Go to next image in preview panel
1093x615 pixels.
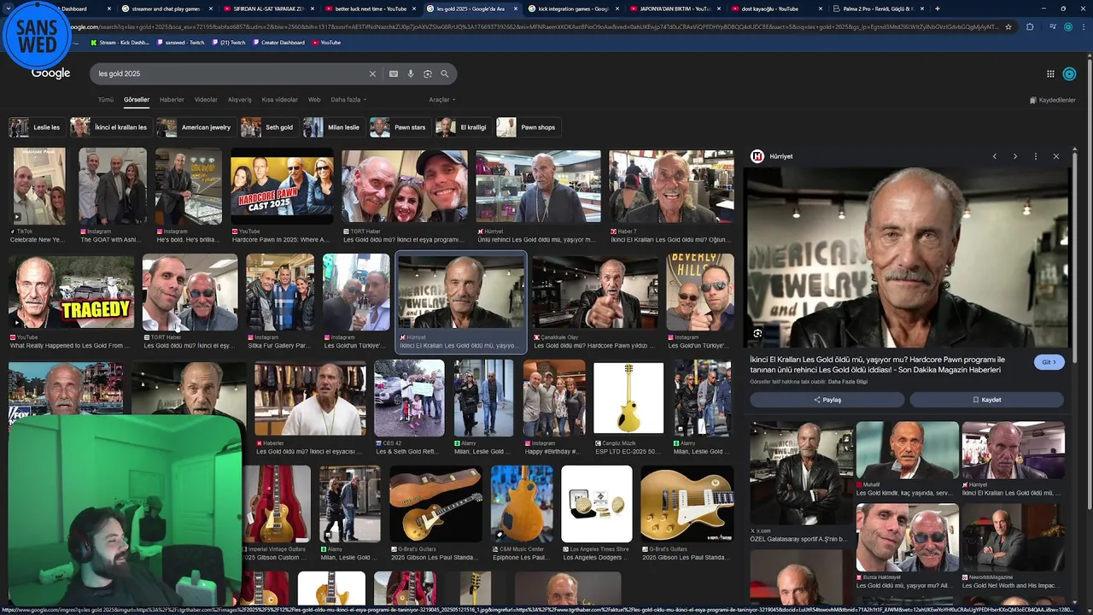click(x=1015, y=156)
